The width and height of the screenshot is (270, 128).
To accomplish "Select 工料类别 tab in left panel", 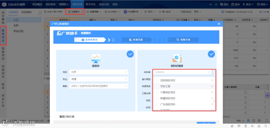I will (13, 12).
